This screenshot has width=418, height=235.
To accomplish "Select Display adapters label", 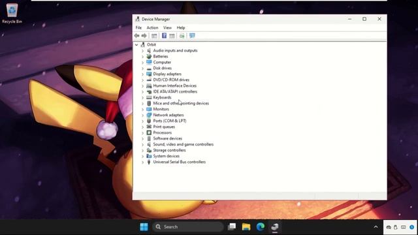I will 167,74.
